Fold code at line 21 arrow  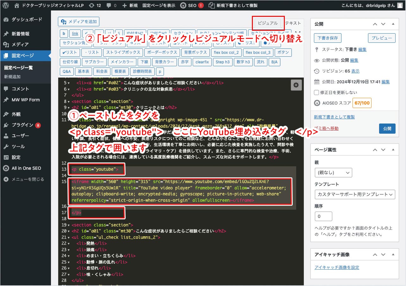click(69, 238)
